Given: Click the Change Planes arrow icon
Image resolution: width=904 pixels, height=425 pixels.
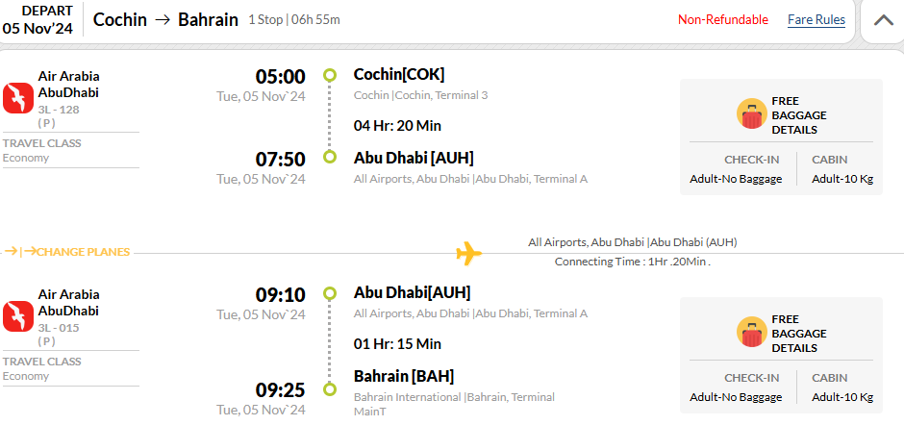Looking at the screenshot, I should (x=21, y=252).
